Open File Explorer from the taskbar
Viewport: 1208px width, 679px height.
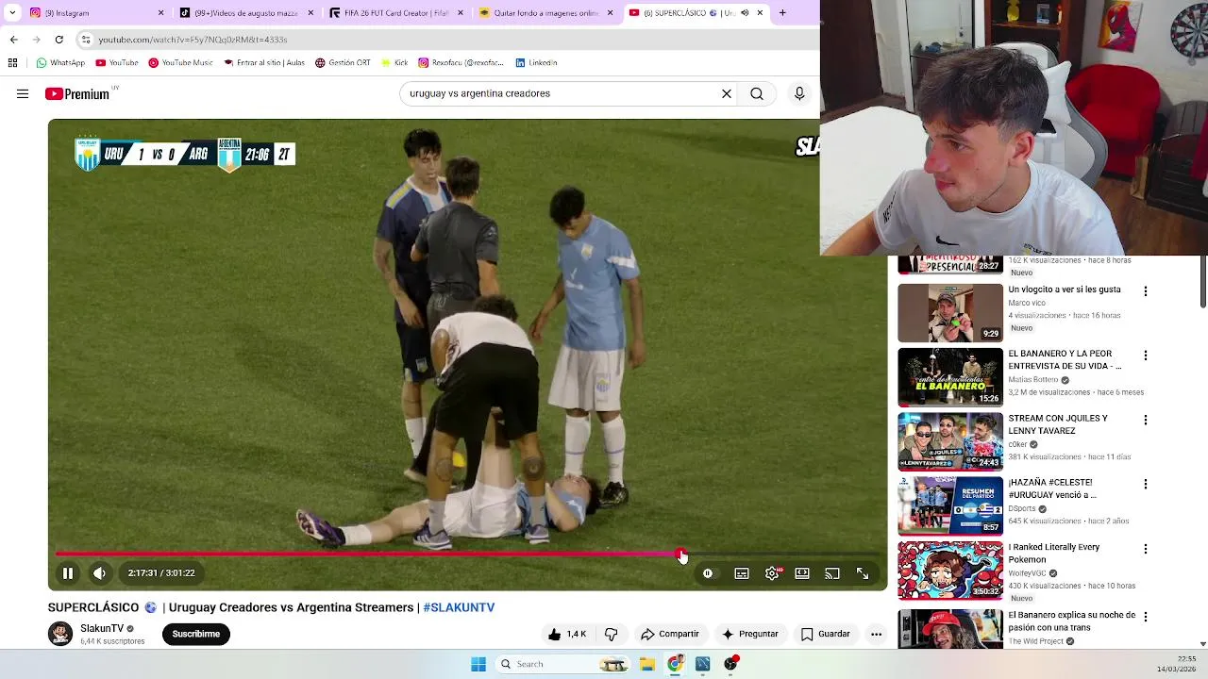pyautogui.click(x=647, y=664)
